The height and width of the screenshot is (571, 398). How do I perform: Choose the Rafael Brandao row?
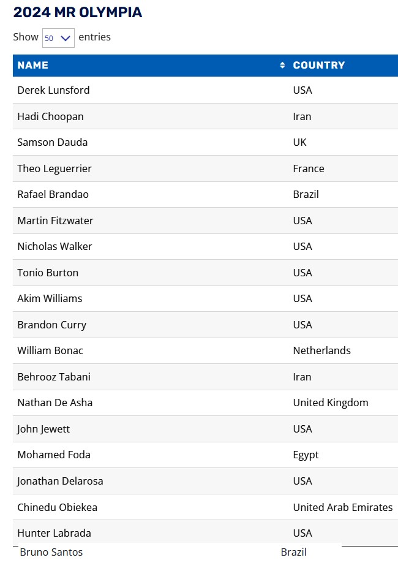[x=53, y=194]
